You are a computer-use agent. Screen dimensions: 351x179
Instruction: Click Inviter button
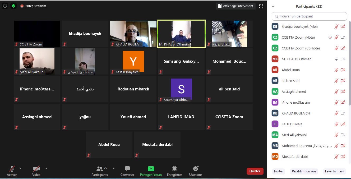pos(278,171)
